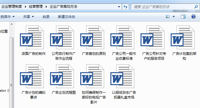
Task: Select the file name 店面广告的制作
Action: coord(34,53)
